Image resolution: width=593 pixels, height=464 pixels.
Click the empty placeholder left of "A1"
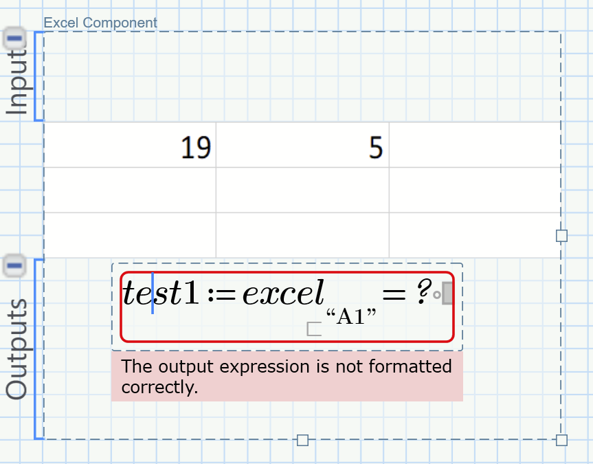(314, 329)
